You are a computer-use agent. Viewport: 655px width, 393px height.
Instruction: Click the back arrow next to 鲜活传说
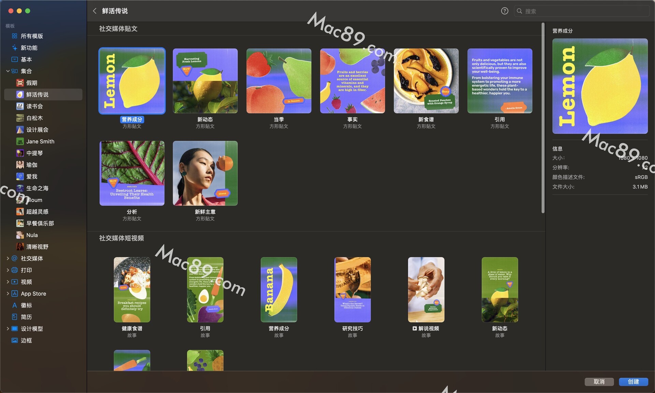[x=94, y=11]
